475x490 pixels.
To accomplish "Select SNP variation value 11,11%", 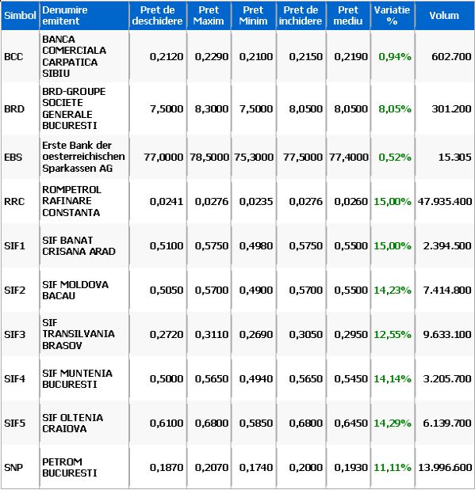I will click(x=393, y=468).
